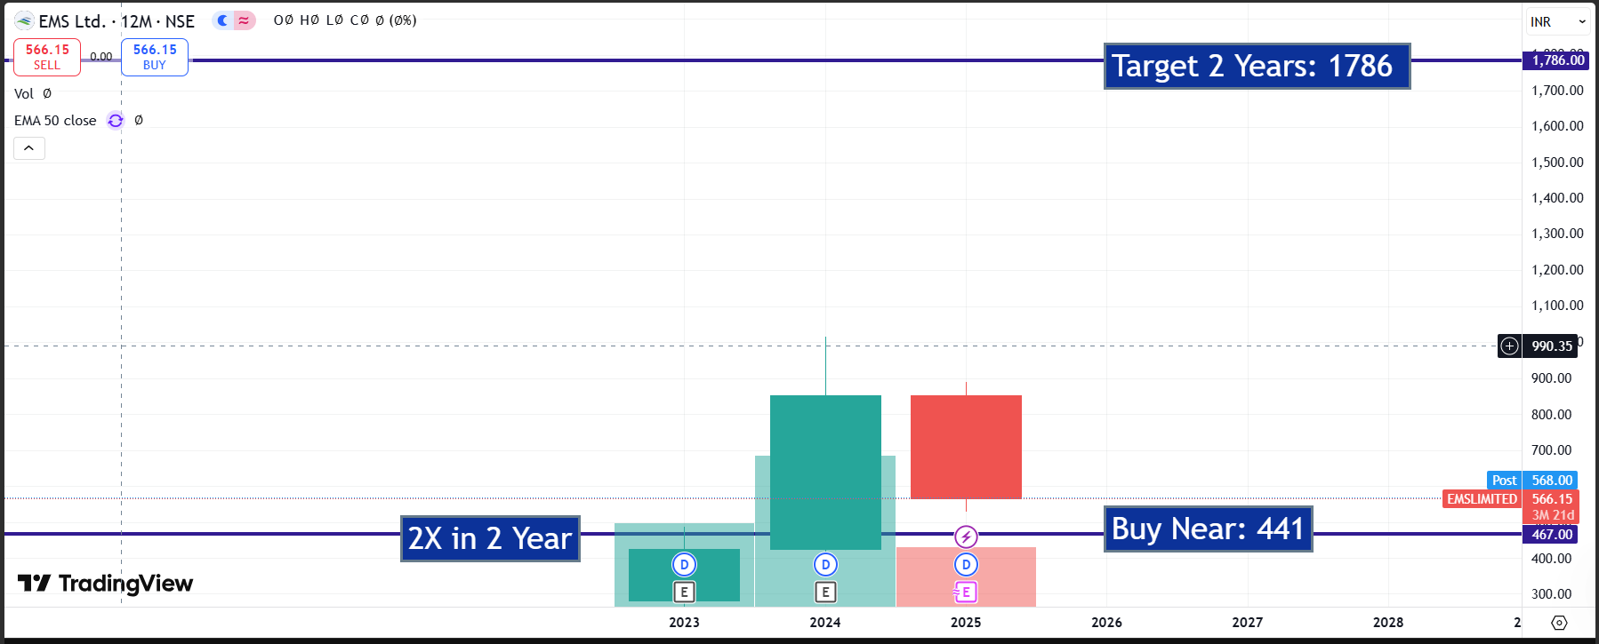Open chart settings gear at bottom right
Screen dimensions: 1599x644
1559,623
